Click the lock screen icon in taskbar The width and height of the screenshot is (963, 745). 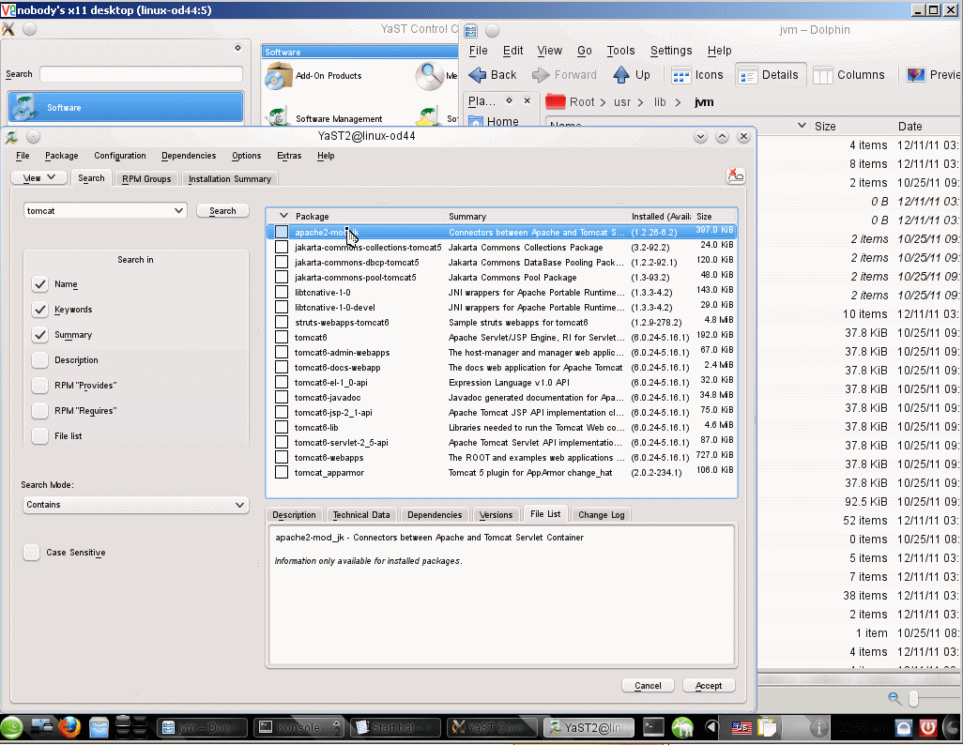[x=904, y=728]
